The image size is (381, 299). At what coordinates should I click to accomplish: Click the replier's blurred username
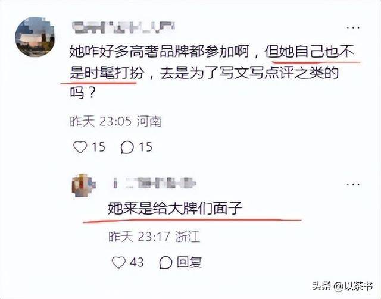point(155,183)
